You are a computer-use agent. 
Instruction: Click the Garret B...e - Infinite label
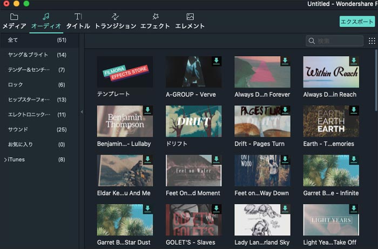pos(331,193)
